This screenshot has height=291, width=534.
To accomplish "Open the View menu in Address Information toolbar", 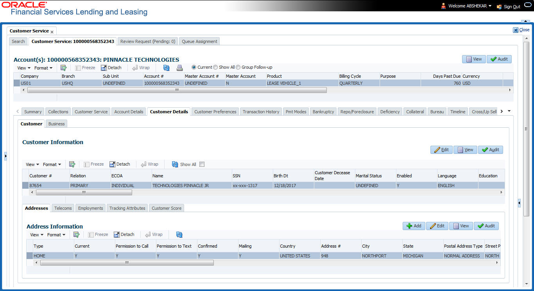I will click(37, 235).
